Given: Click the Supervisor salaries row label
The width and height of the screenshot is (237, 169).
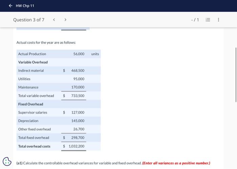Looking at the screenshot, I should (33, 112).
